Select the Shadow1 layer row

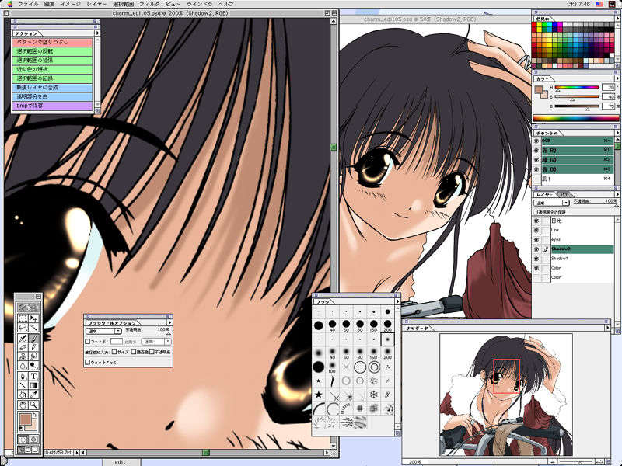tap(582, 259)
